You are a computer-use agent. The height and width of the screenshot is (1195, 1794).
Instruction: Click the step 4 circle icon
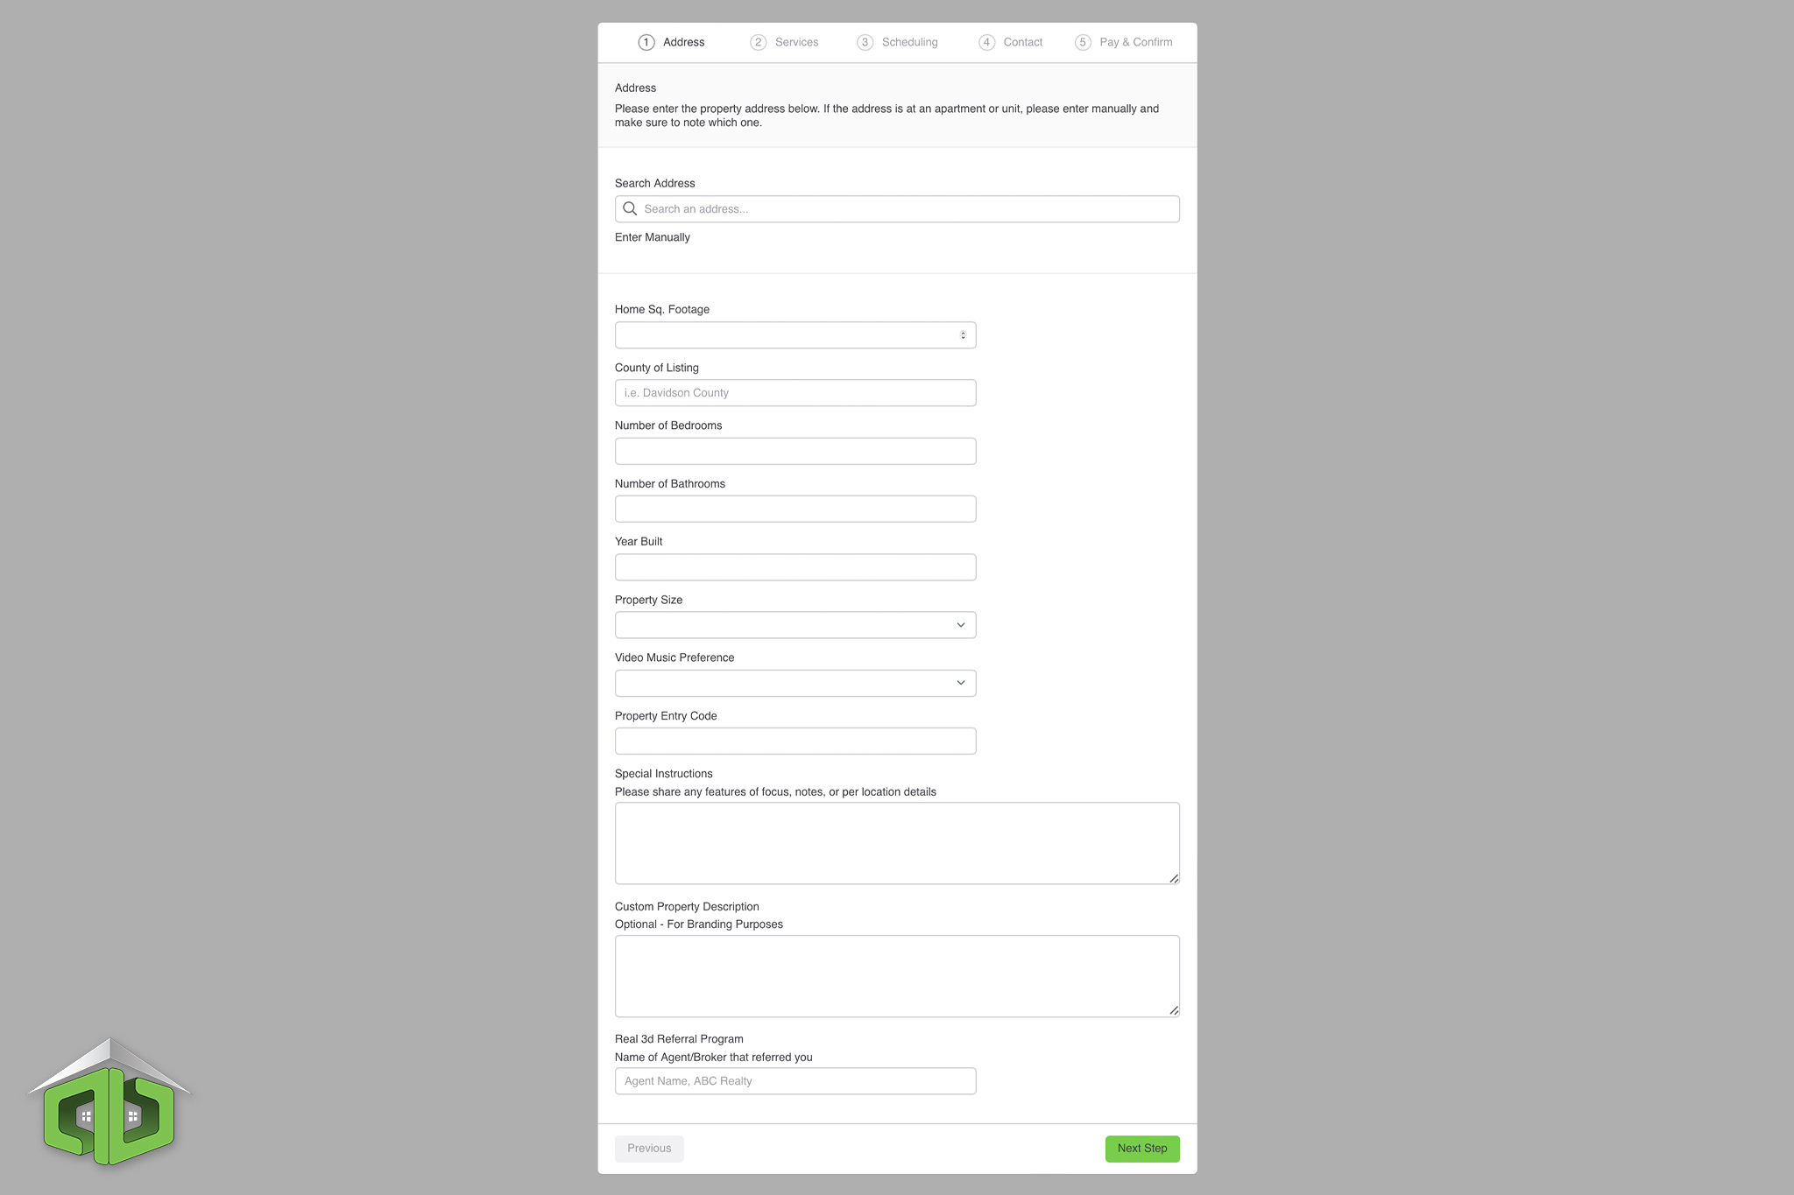click(987, 42)
